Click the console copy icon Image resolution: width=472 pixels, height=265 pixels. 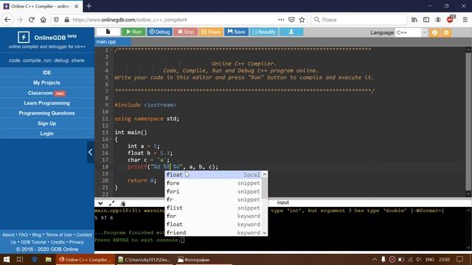pyautogui.click(x=123, y=203)
